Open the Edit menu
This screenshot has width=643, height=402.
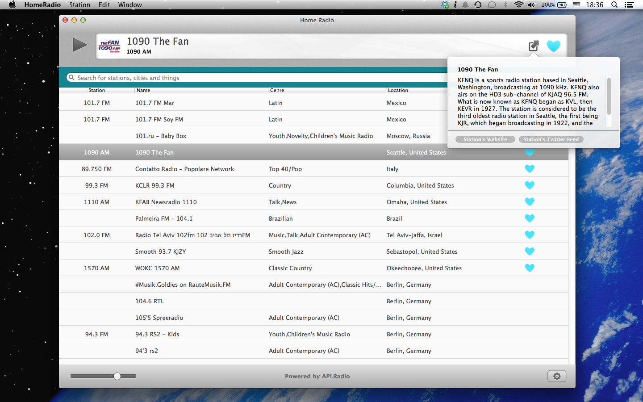click(x=104, y=5)
